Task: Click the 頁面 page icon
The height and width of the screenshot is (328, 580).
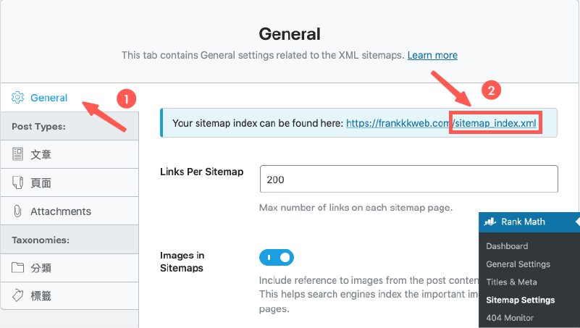Action: pyautogui.click(x=18, y=183)
